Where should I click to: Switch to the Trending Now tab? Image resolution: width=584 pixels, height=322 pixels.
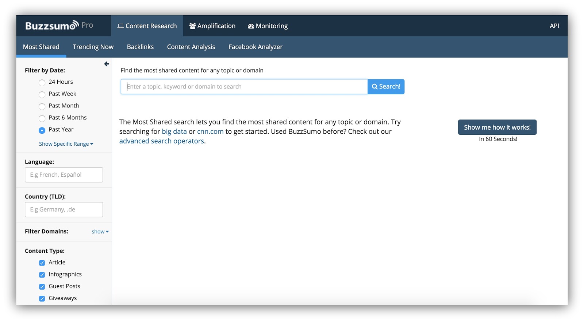coord(93,47)
